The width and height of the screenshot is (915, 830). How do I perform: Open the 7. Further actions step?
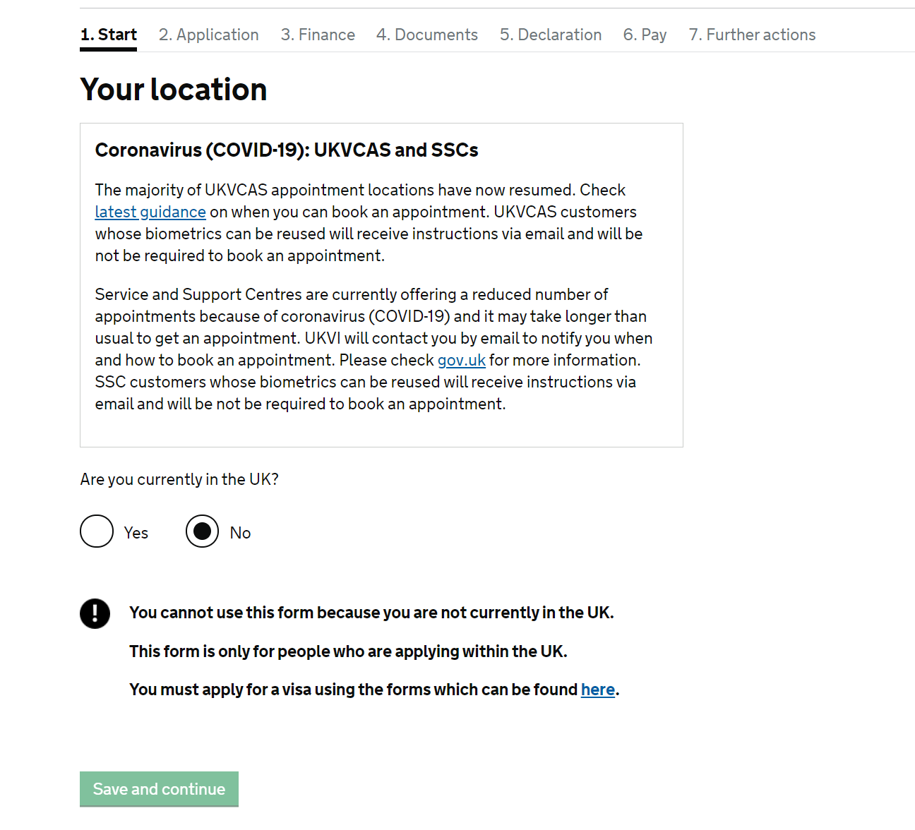tap(752, 35)
